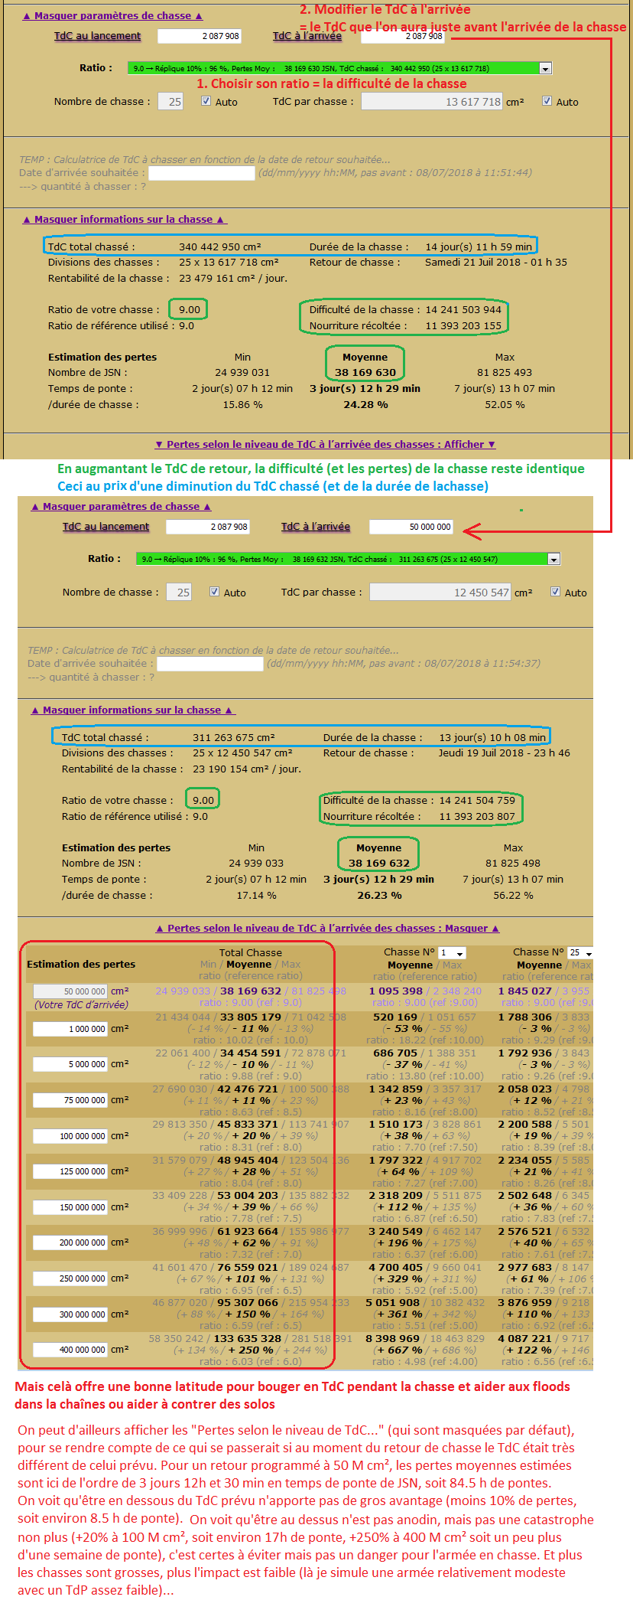Viewport: 633px width, 1600px height.
Task: Toggle Auto checkbox right of 12 450 547 cm²
Action: [555, 592]
